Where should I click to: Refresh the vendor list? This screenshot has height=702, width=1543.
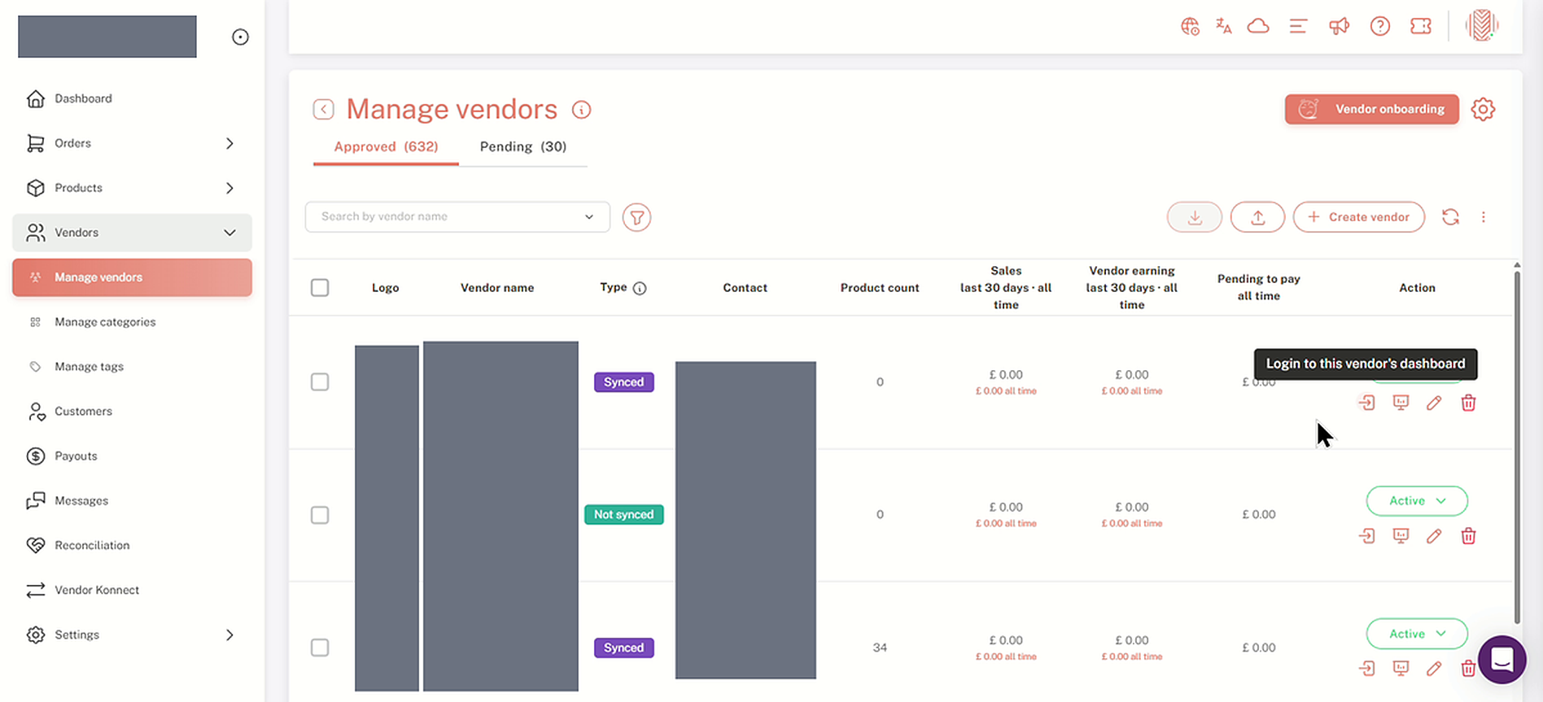[x=1450, y=217]
